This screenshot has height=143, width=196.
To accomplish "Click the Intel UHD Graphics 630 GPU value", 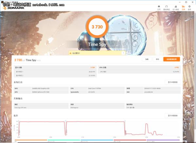I will (x=41, y=88).
